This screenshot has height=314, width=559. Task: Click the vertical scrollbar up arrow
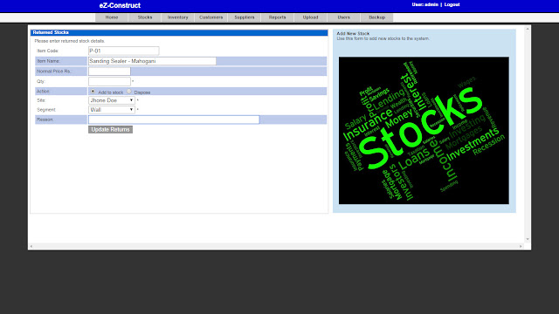click(528, 29)
